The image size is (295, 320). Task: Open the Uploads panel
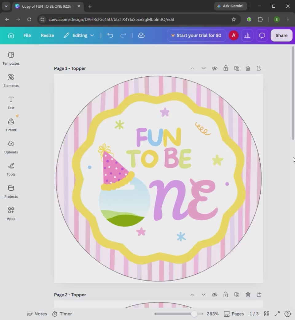pyautogui.click(x=11, y=147)
